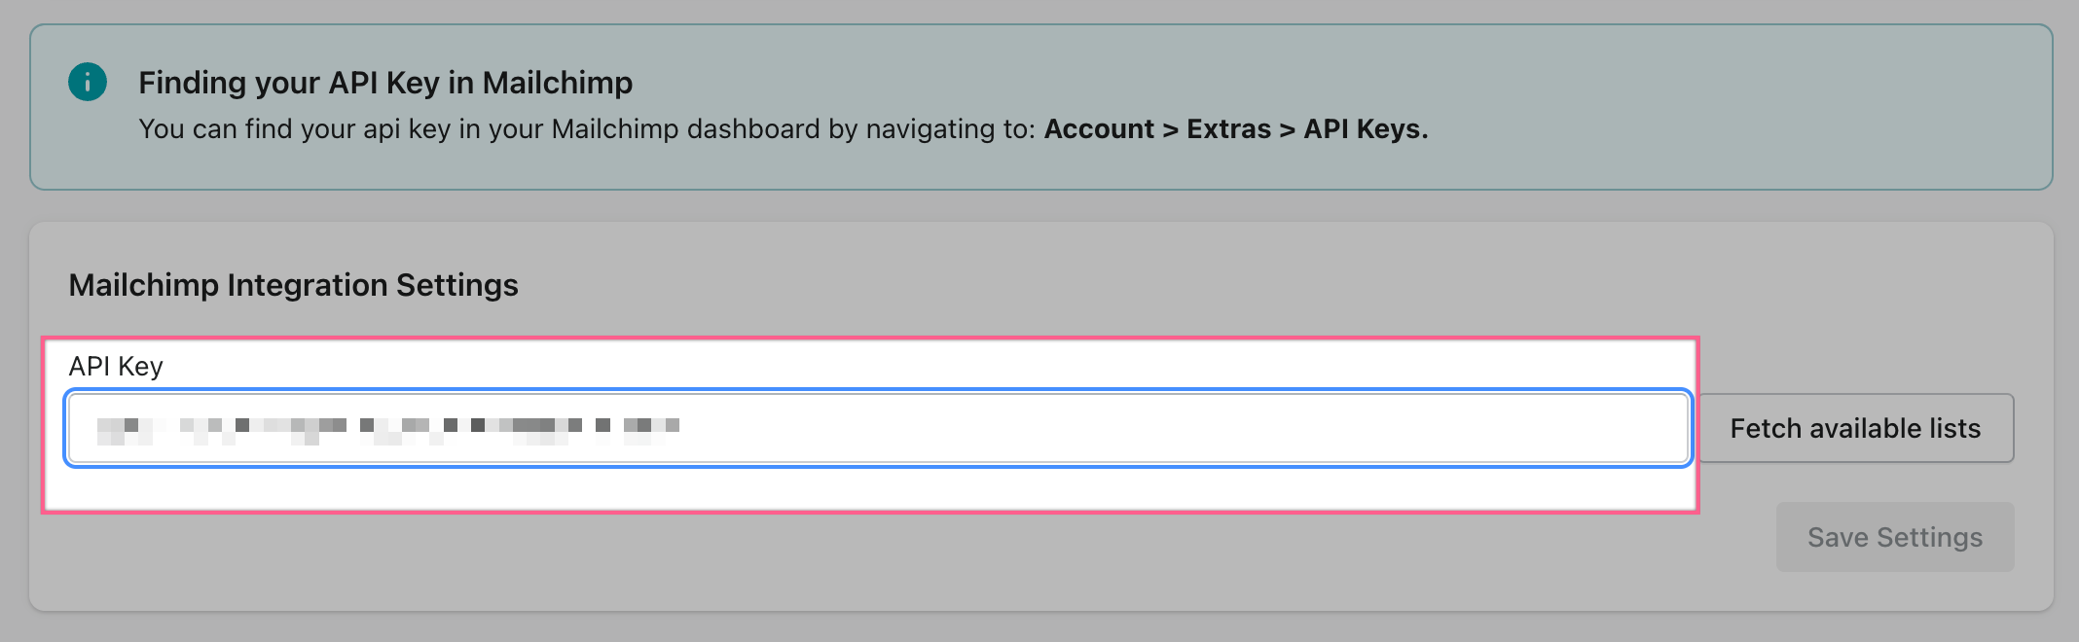Click the bold "API Keys." text
This screenshot has width=2079, height=642.
pyautogui.click(x=1366, y=129)
